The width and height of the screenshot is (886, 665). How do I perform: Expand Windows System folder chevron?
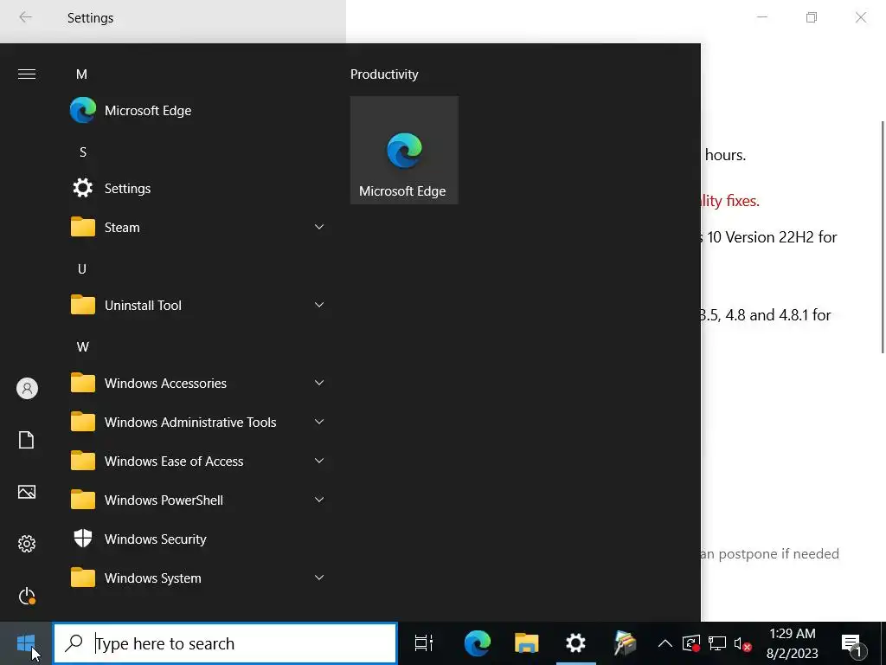click(319, 578)
